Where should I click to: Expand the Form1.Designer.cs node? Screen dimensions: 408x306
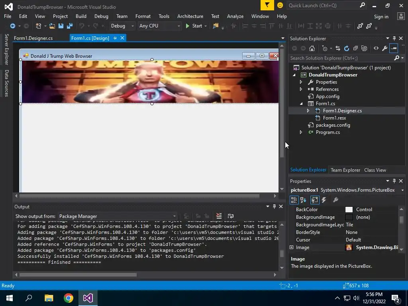(x=308, y=111)
